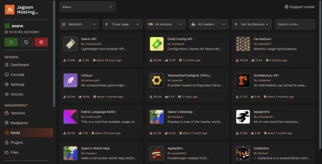Open the Xaero's World Map title

[95, 148]
